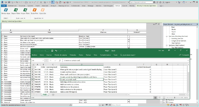Switch Excel to Normal view icon
The image size is (199, 107).
pyautogui.click(x=155, y=97)
